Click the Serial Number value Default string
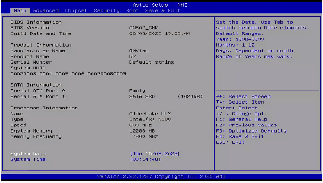Screen dimensions: 323x183 click(152, 62)
